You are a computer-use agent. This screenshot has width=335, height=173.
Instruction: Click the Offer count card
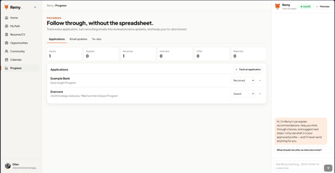tap(212, 54)
